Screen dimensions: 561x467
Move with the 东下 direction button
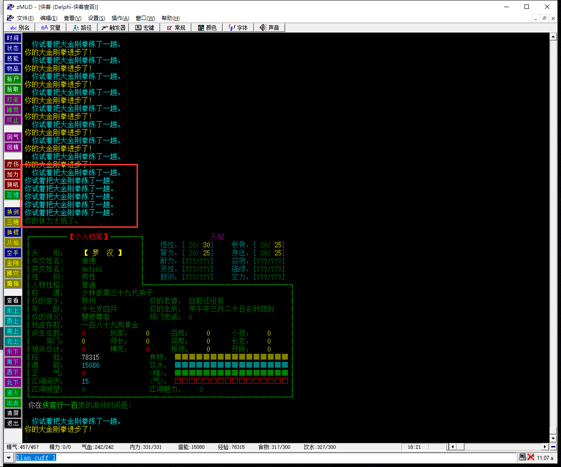(x=13, y=352)
